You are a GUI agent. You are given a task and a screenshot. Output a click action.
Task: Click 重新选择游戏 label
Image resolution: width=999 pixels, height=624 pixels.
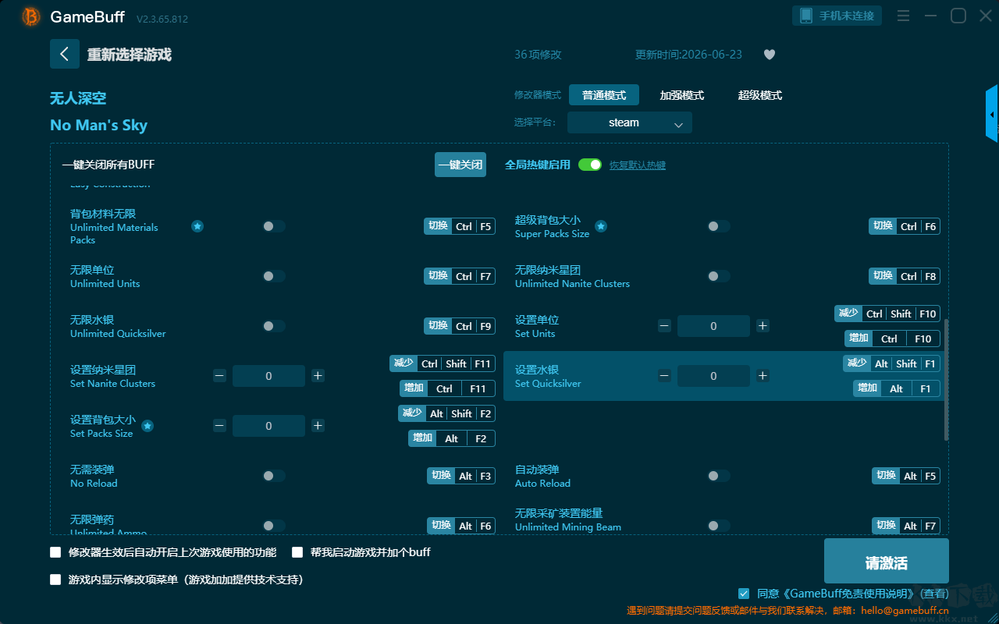[130, 55]
